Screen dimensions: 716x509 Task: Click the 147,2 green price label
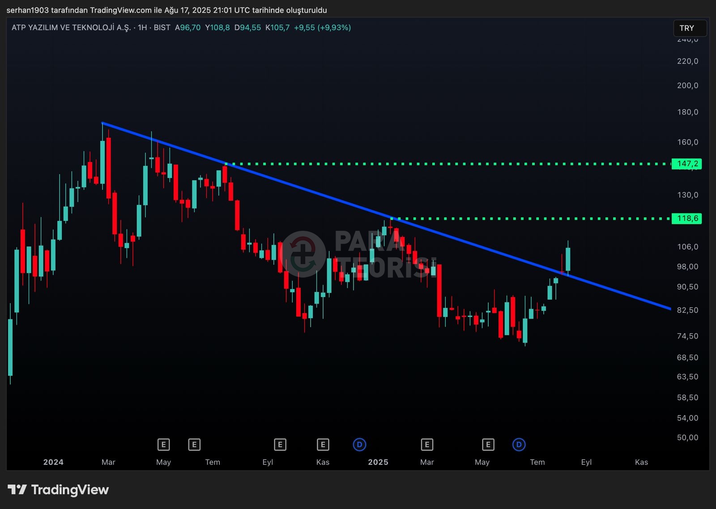pos(687,164)
